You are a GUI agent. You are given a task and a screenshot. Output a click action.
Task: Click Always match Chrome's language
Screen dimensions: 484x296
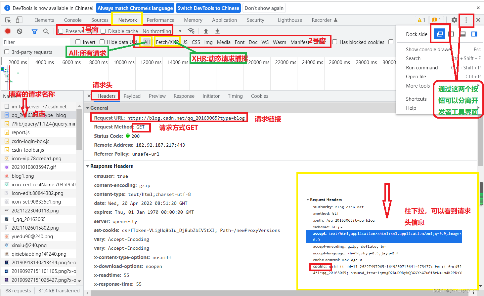135,8
